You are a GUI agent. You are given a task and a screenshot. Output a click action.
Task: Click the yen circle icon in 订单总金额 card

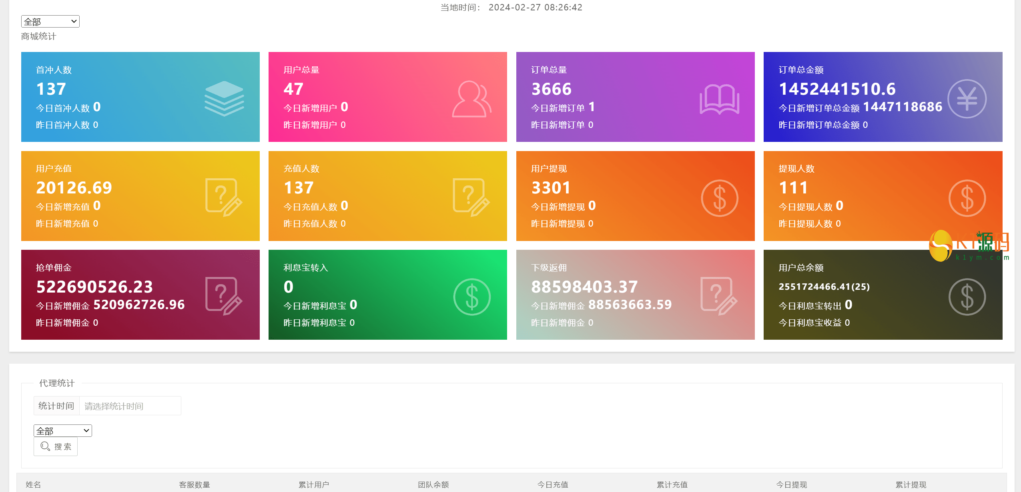pyautogui.click(x=967, y=99)
